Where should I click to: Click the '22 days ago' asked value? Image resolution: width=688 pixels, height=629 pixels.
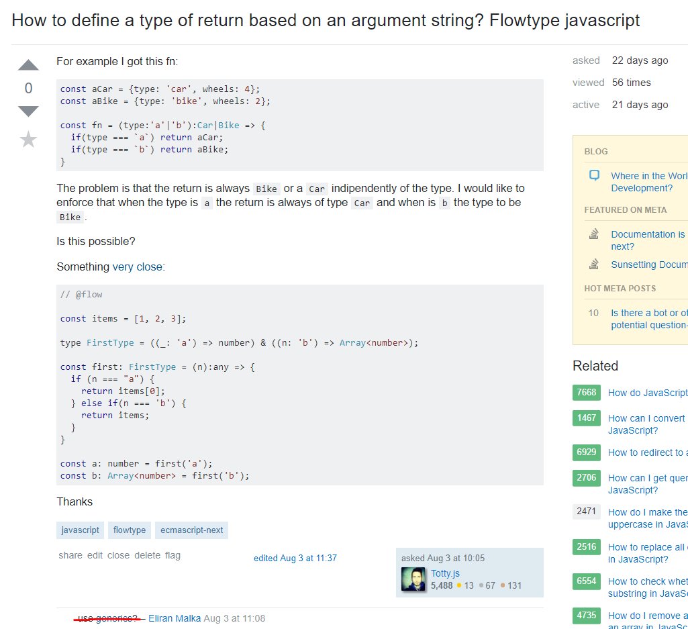(x=640, y=60)
